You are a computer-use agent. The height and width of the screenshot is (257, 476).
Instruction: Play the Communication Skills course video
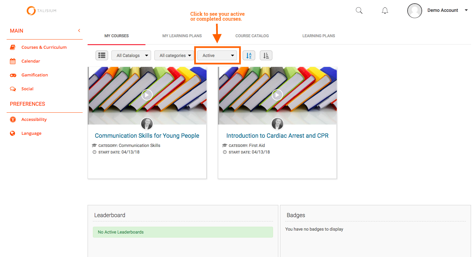click(147, 95)
